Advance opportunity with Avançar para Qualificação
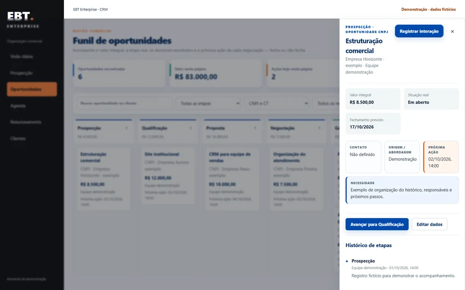Viewport: 465px width, 290px height. coord(377,224)
